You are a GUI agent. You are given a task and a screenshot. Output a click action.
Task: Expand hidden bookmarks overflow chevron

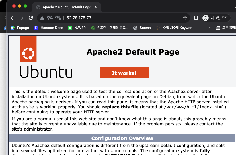pos(209,28)
